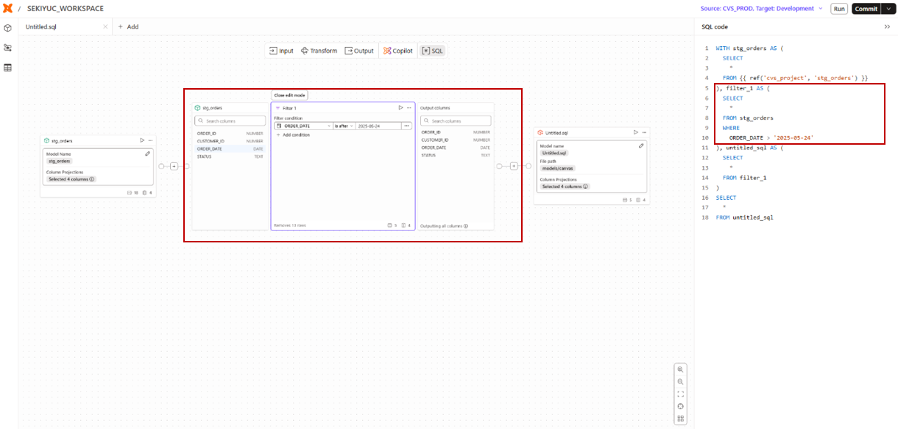Zoom in on the canvas
This screenshot has width=898, height=429.
click(x=681, y=369)
